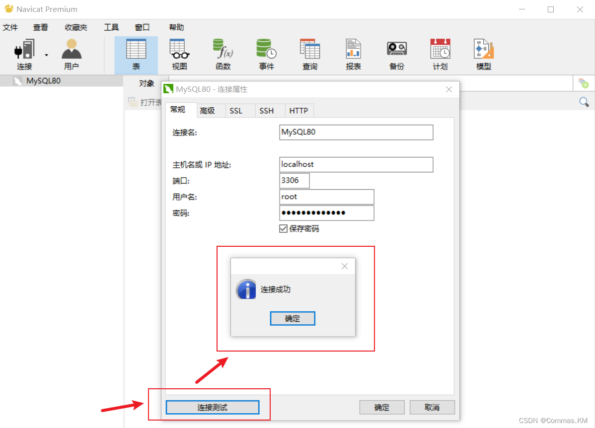Viewport: 595px width, 428px height.
Task: Switch to the SSH tab
Action: click(270, 111)
